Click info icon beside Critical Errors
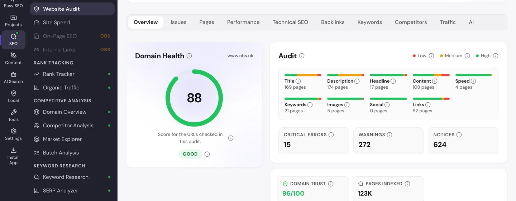Image resolution: width=516 pixels, height=201 pixels. click(331, 135)
